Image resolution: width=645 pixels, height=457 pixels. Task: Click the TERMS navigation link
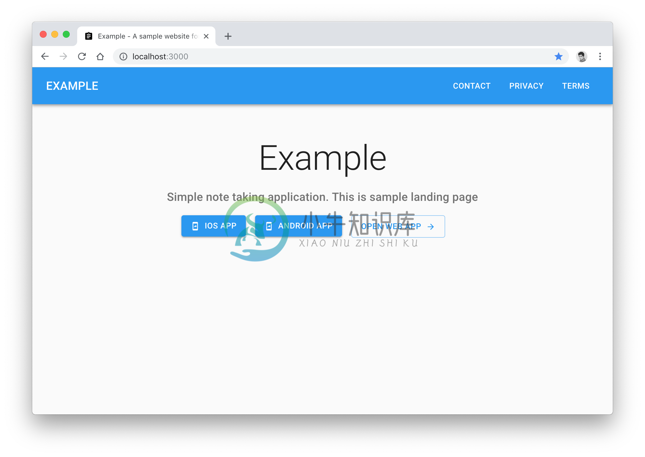[576, 86]
